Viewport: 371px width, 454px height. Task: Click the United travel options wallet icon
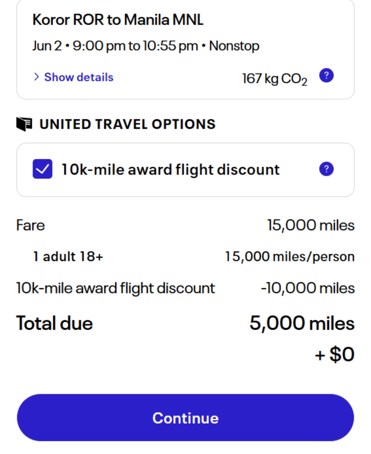(x=24, y=124)
